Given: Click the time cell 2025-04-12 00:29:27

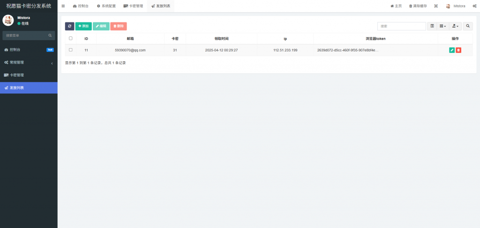Looking at the screenshot, I should pyautogui.click(x=221, y=50).
